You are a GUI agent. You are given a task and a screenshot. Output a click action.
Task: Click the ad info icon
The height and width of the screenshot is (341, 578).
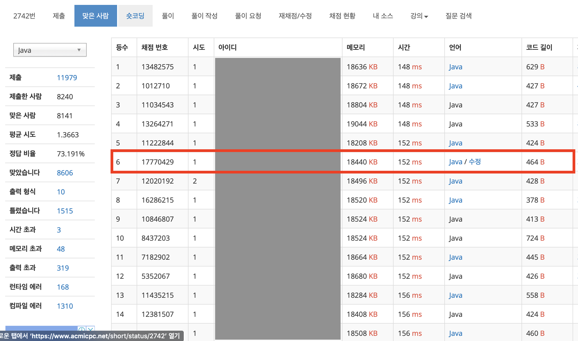(82, 329)
